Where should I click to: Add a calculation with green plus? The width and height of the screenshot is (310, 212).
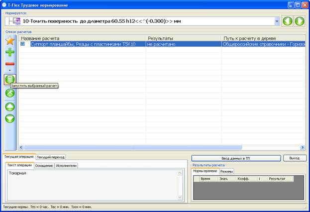(10, 52)
